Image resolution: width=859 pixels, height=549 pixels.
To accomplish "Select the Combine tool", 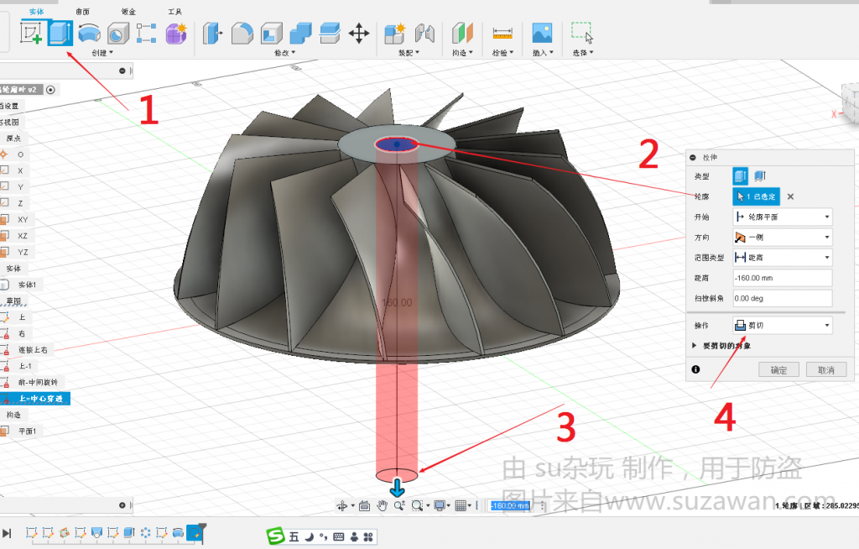I will pos(300,34).
